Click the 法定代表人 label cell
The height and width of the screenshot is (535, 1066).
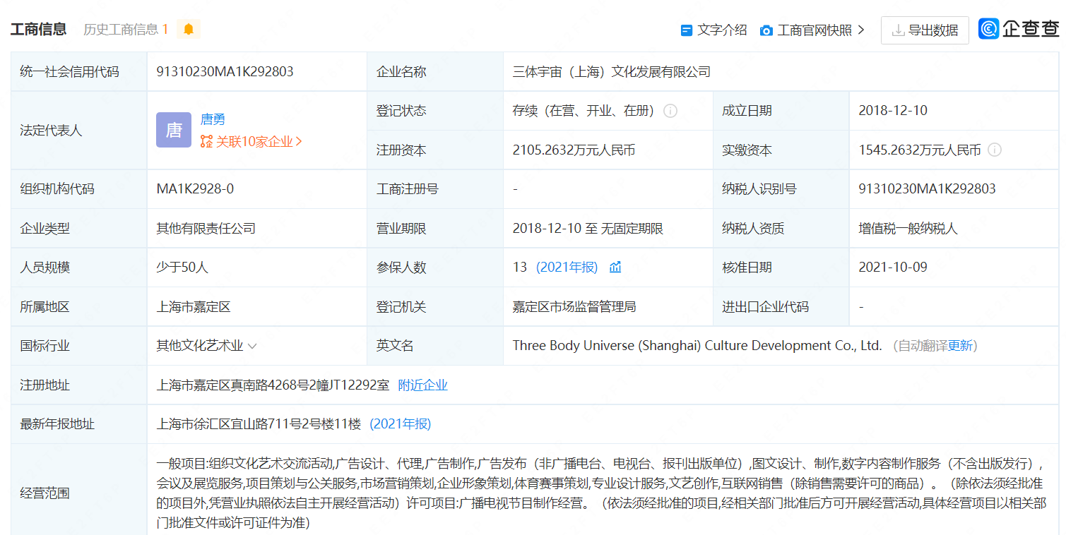tap(79, 131)
